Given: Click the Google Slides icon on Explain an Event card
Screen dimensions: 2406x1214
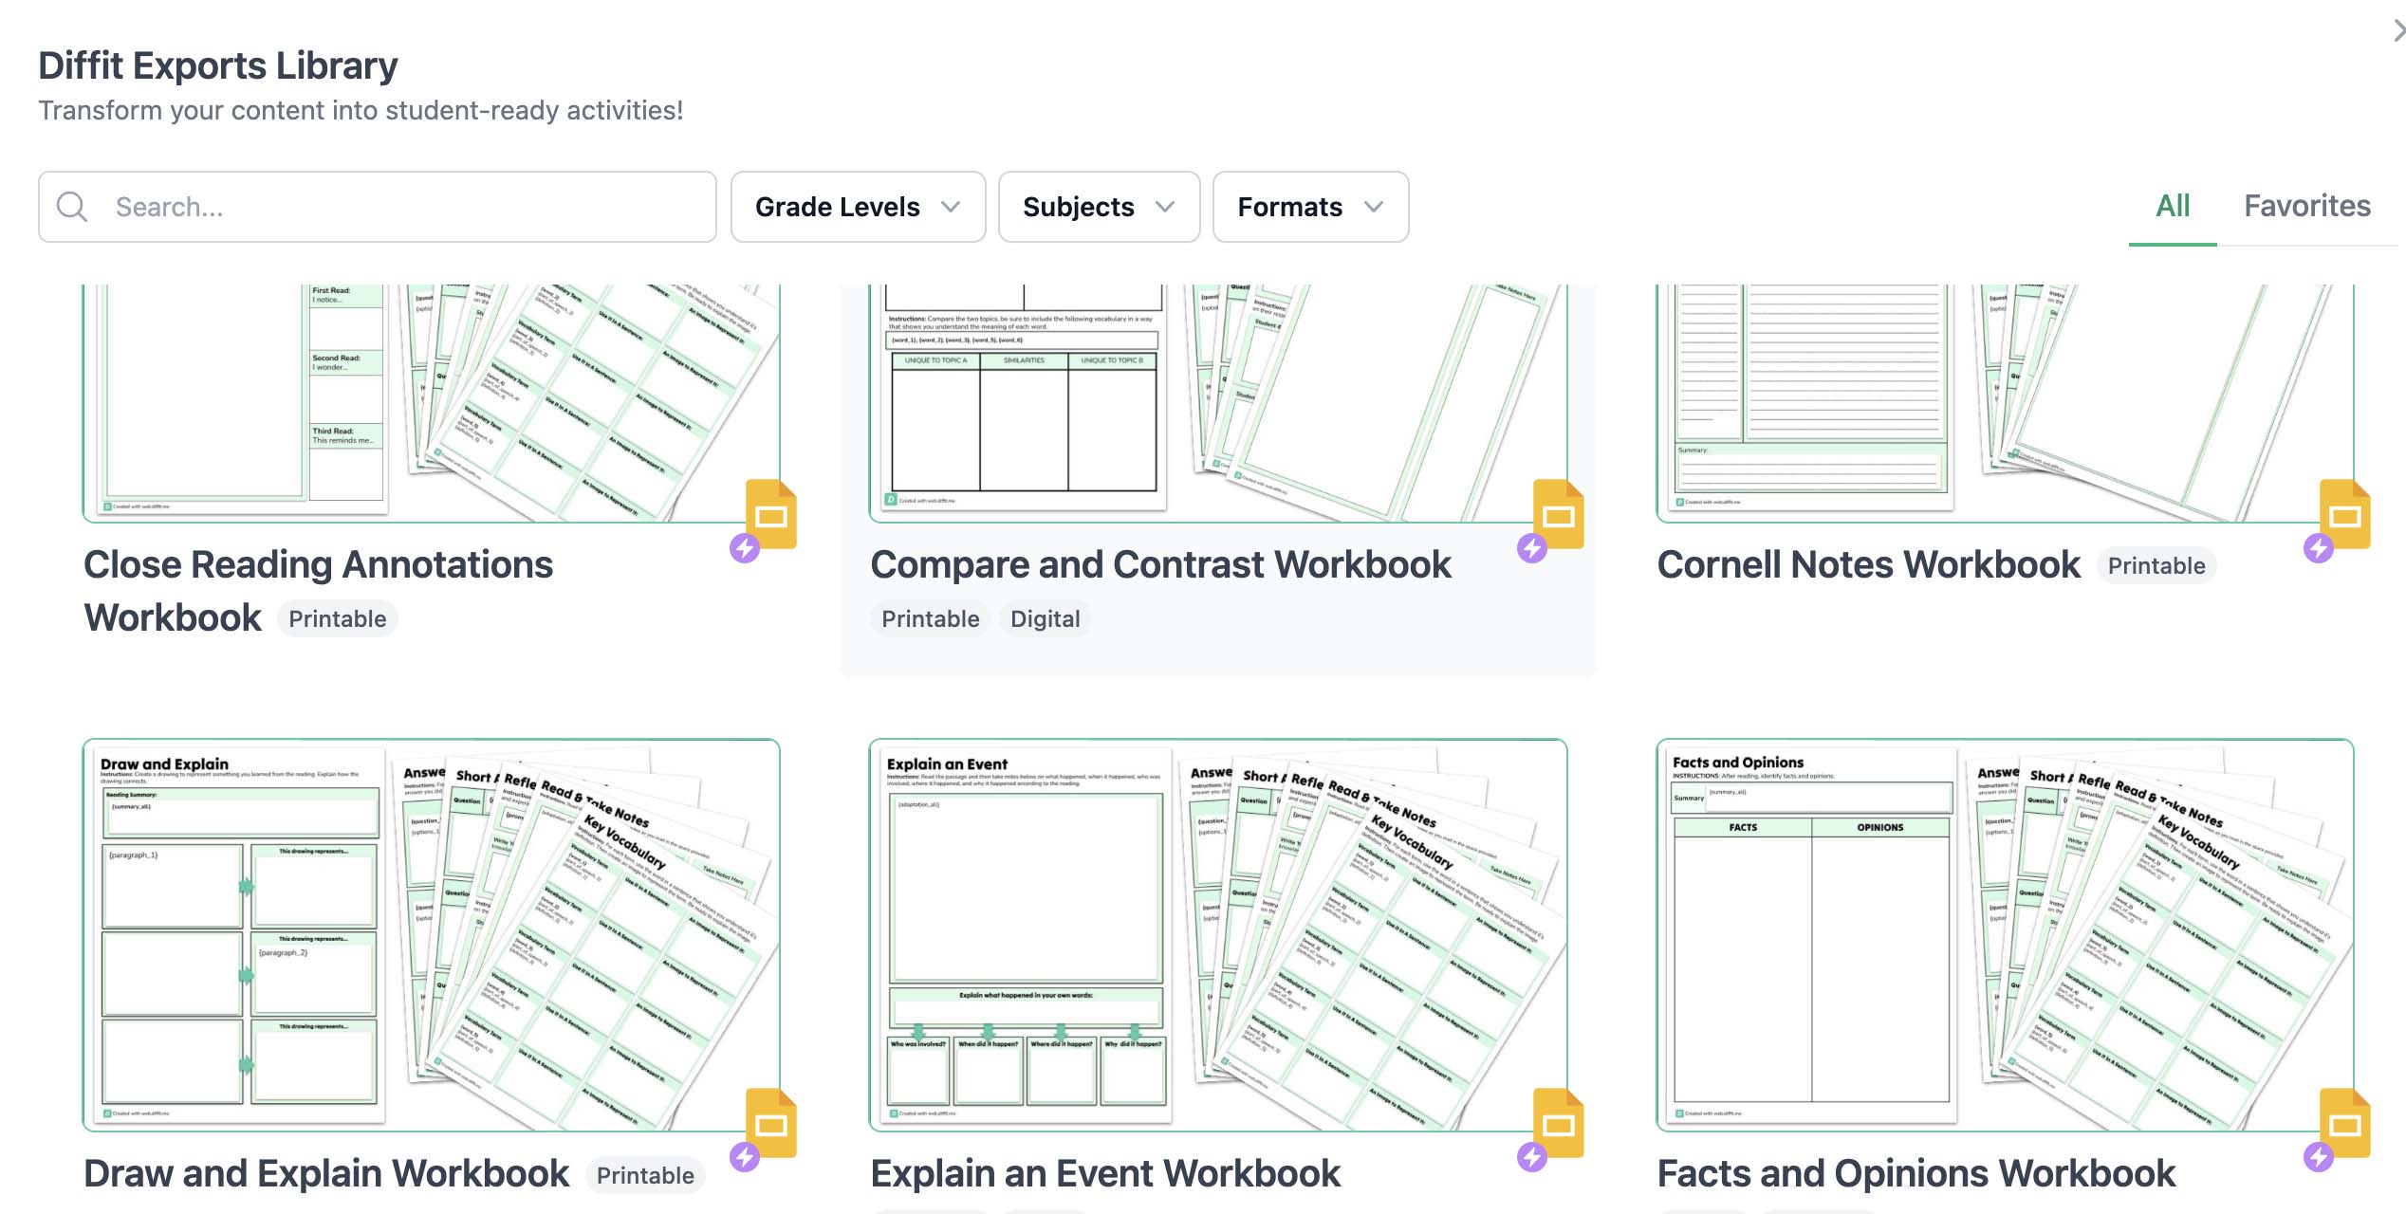Looking at the screenshot, I should point(1559,1123).
